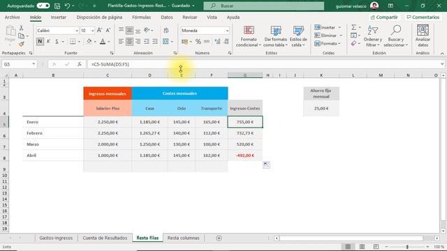Click the AutoSum sigma icon
This screenshot has height=251, width=447.
point(354,27)
